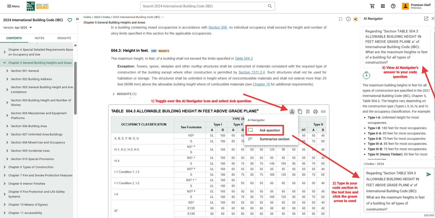The height and width of the screenshot is (218, 435).
Task: Select Summarize section from AI Navigator menu
Action: [x=274, y=139]
